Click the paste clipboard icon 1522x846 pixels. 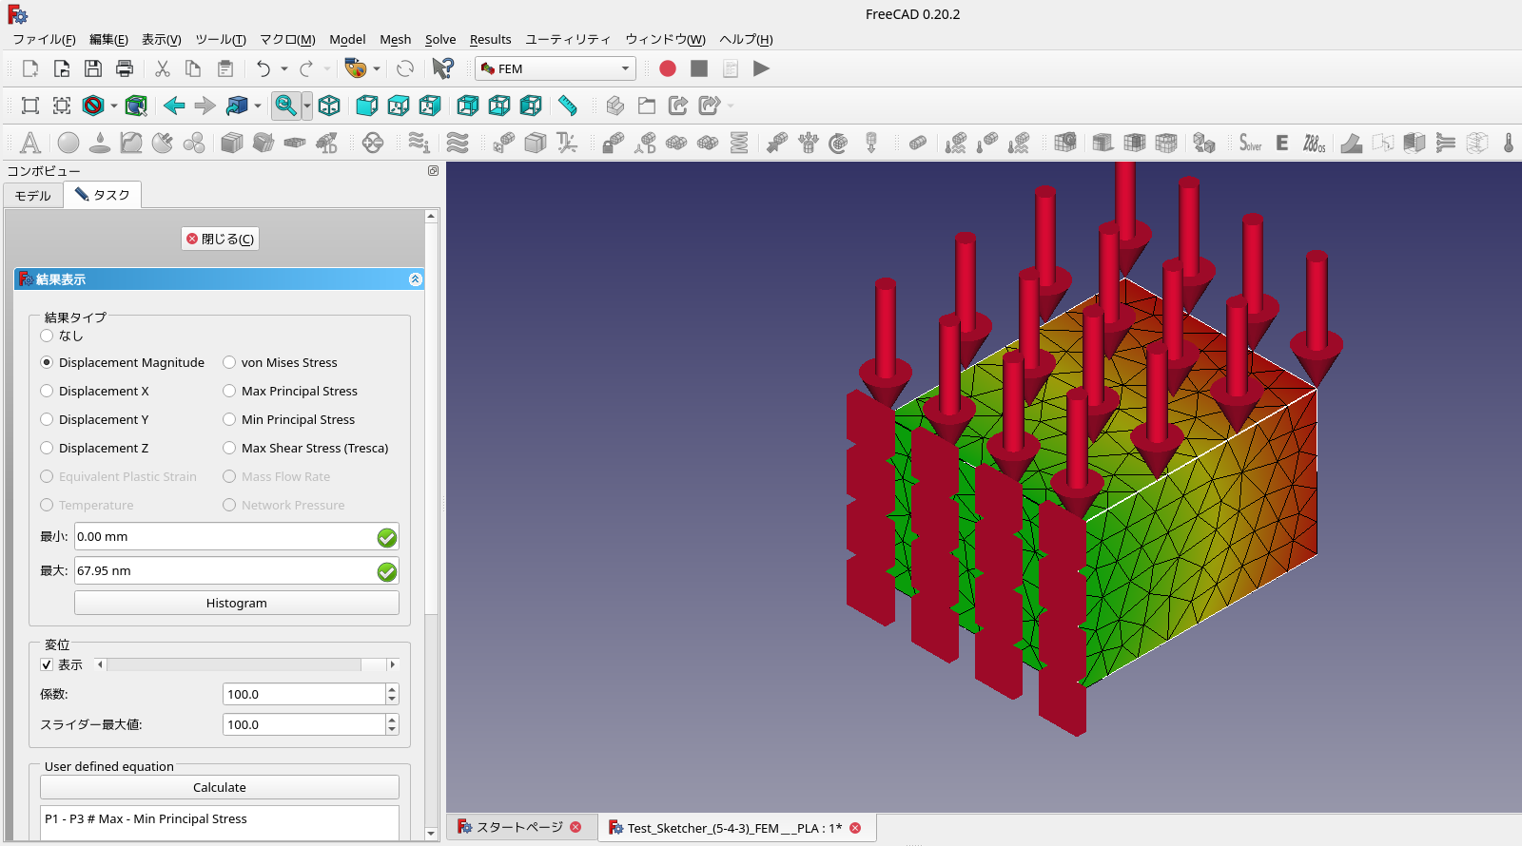tap(225, 68)
